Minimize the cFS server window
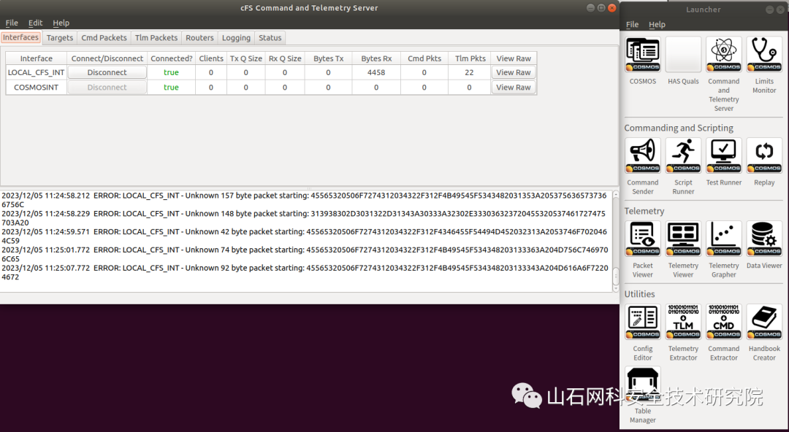The image size is (789, 432). [x=590, y=7]
